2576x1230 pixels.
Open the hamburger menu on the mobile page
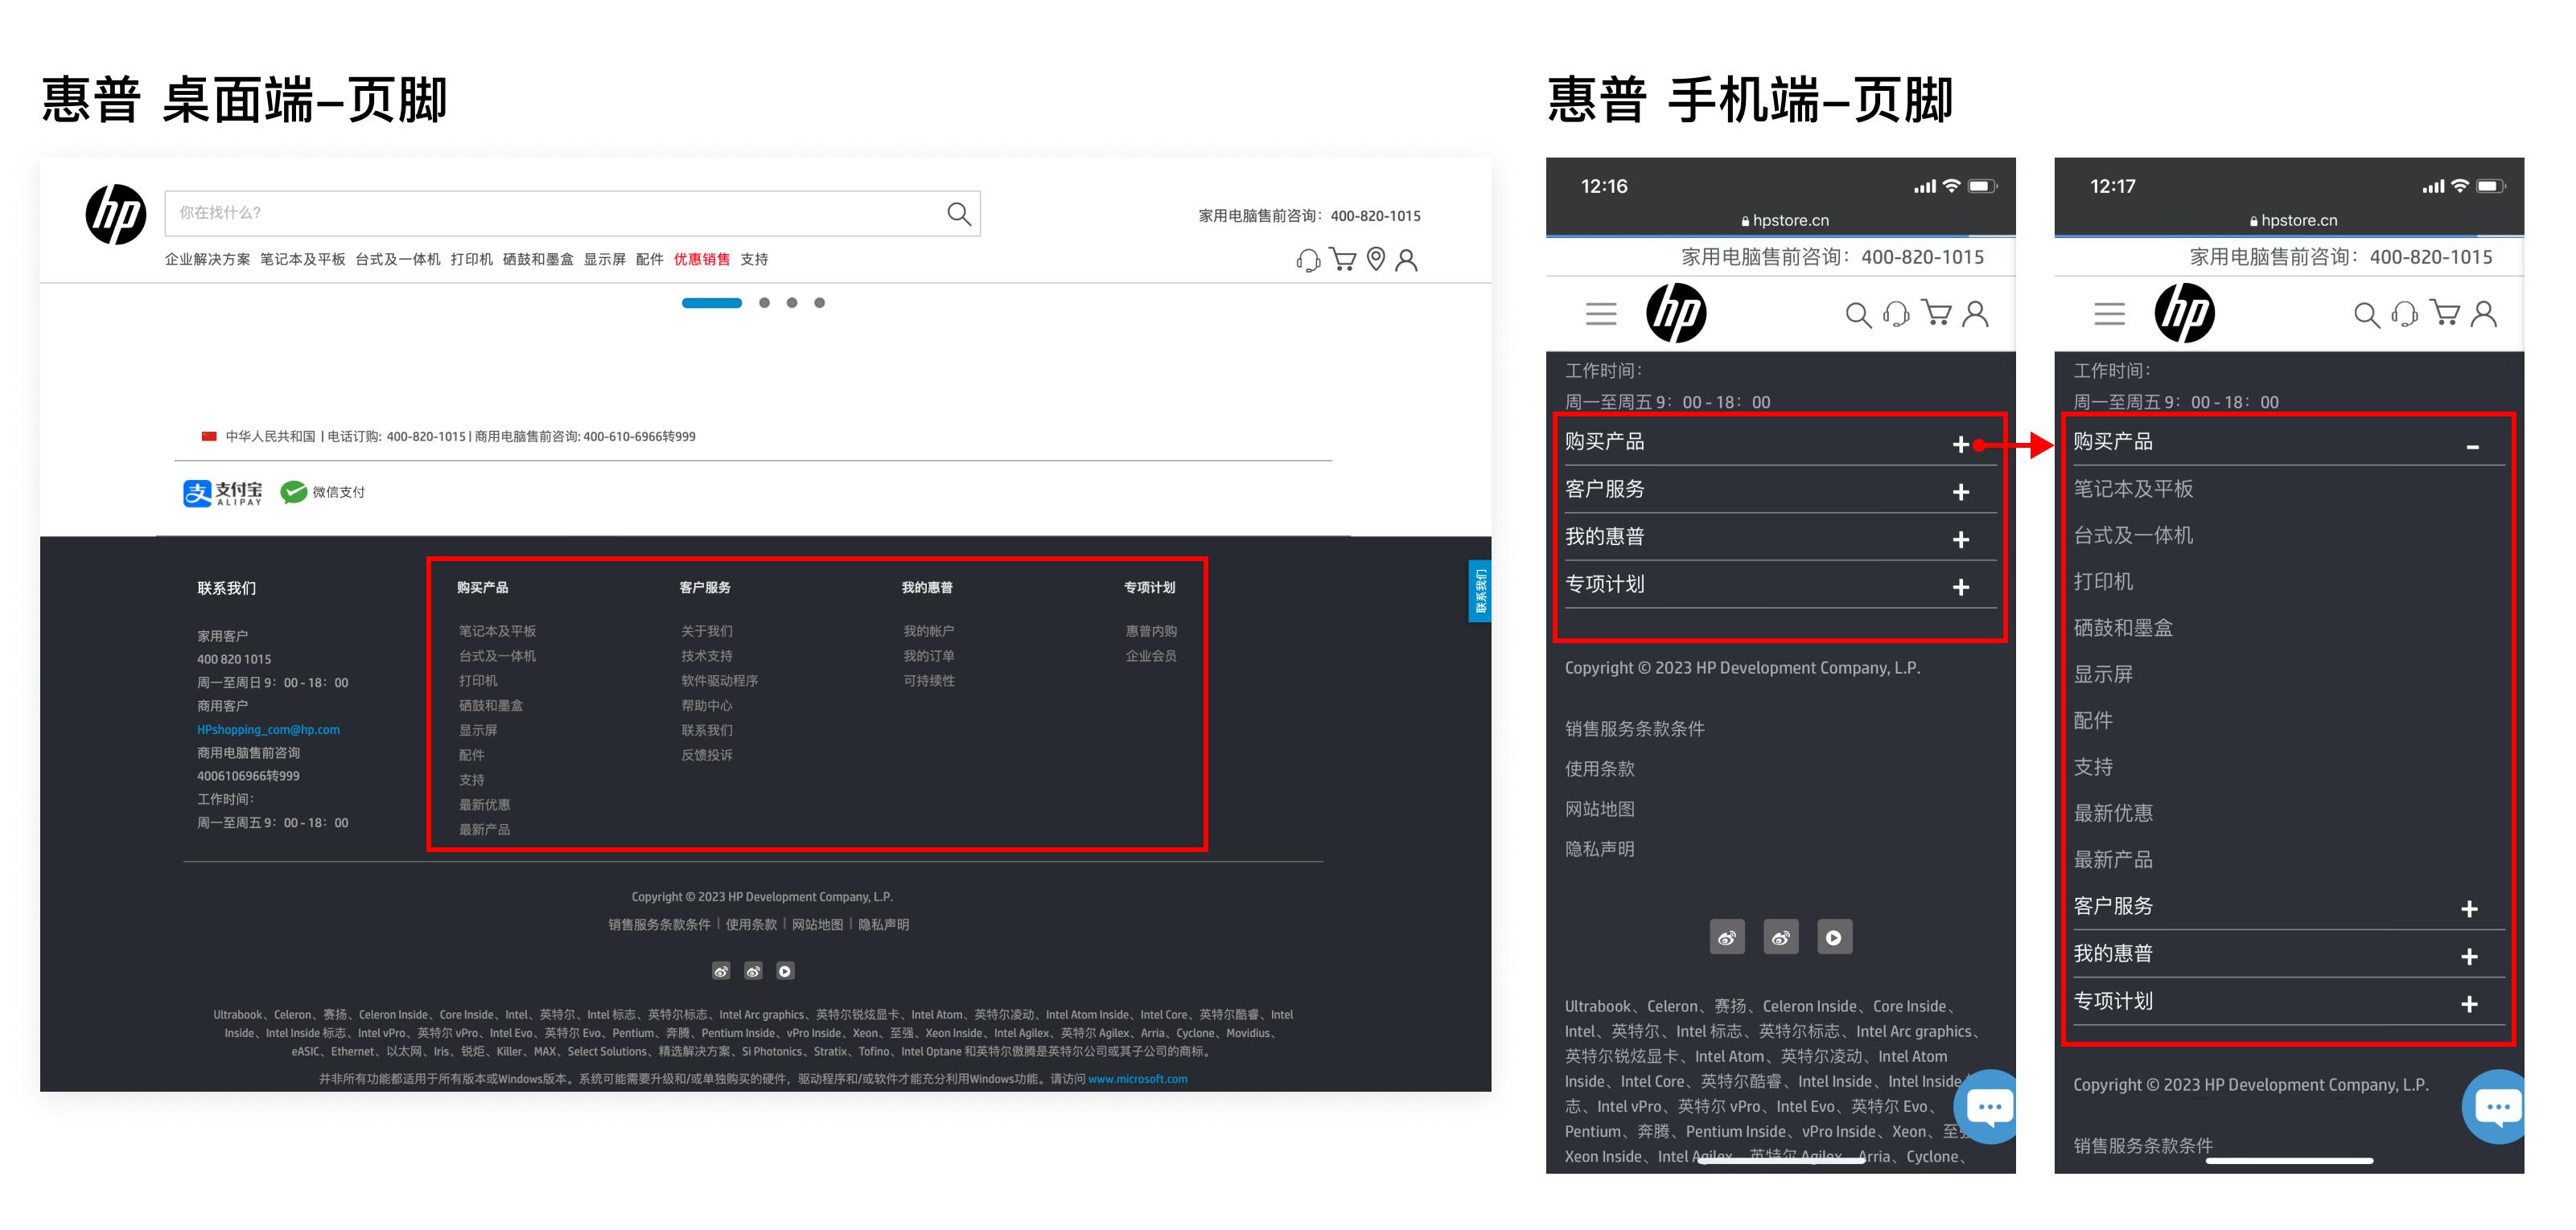[1600, 313]
